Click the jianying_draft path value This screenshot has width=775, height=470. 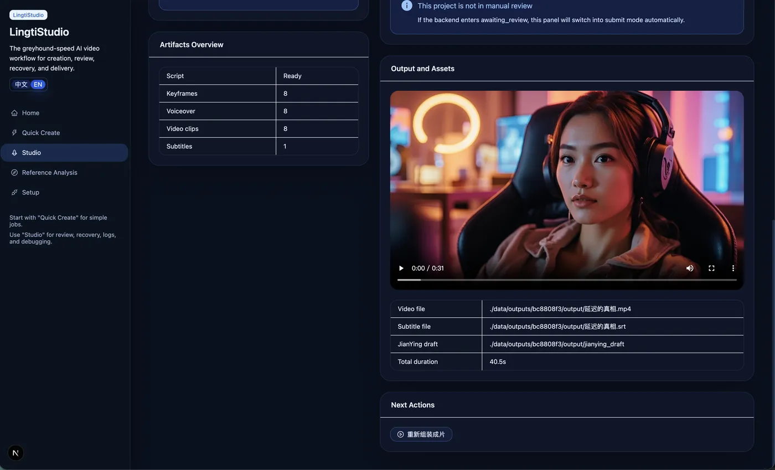[557, 344]
